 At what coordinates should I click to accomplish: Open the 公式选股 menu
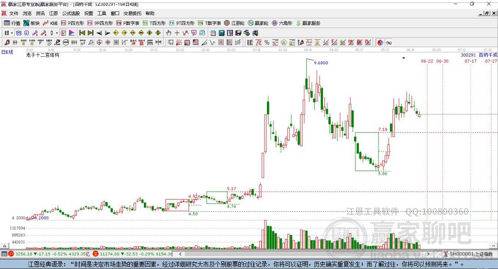click(x=71, y=13)
